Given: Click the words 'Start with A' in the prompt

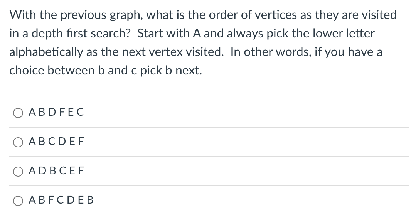Looking at the screenshot, I should click(x=169, y=33).
